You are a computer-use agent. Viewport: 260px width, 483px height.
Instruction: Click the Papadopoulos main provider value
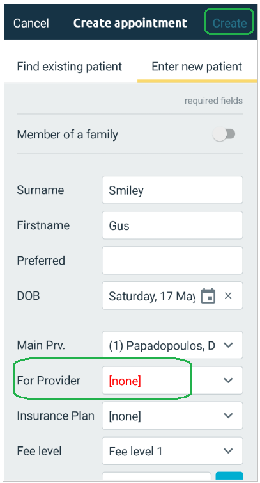click(162, 346)
